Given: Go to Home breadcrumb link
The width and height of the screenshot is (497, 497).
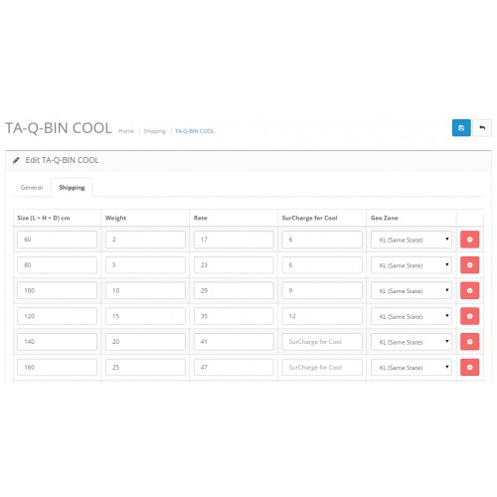Looking at the screenshot, I should click(x=126, y=131).
